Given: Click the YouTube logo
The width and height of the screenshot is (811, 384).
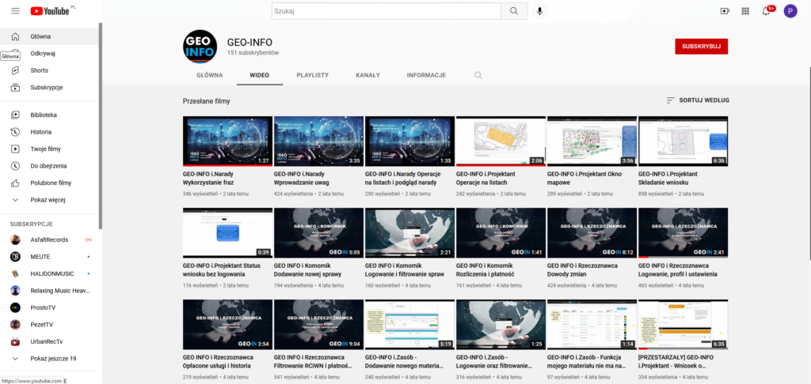Looking at the screenshot, I should [50, 11].
